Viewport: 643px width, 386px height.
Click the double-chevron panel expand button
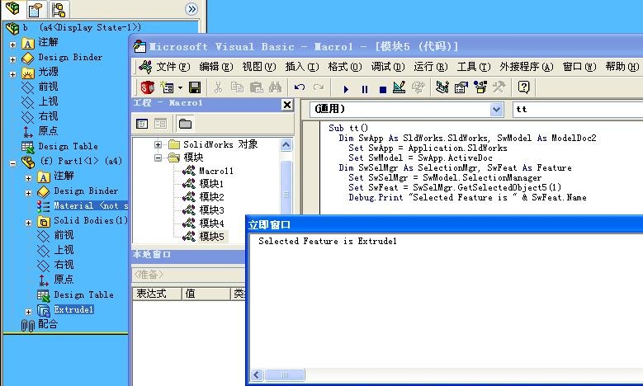[x=191, y=9]
